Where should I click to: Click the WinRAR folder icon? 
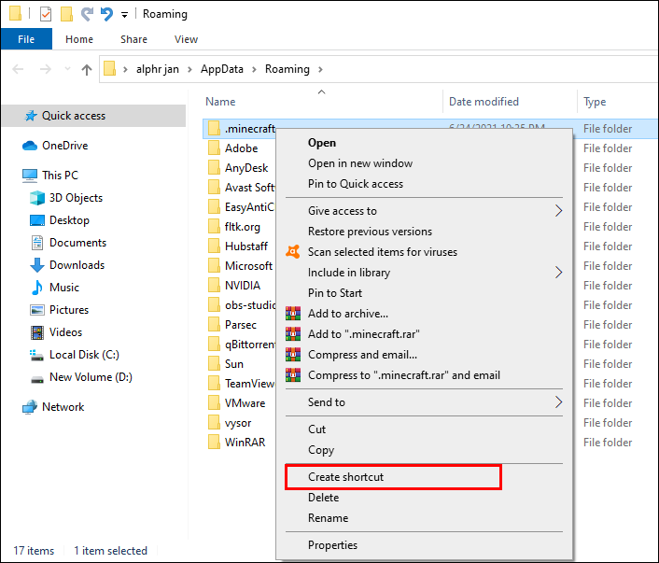point(214,443)
